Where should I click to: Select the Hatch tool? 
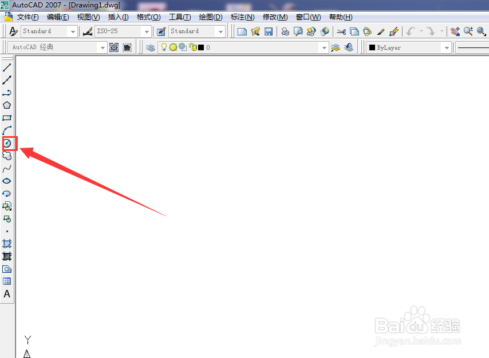point(7,244)
